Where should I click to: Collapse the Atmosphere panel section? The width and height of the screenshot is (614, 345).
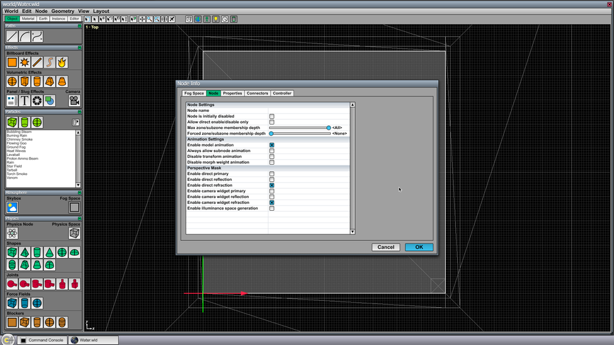79,192
